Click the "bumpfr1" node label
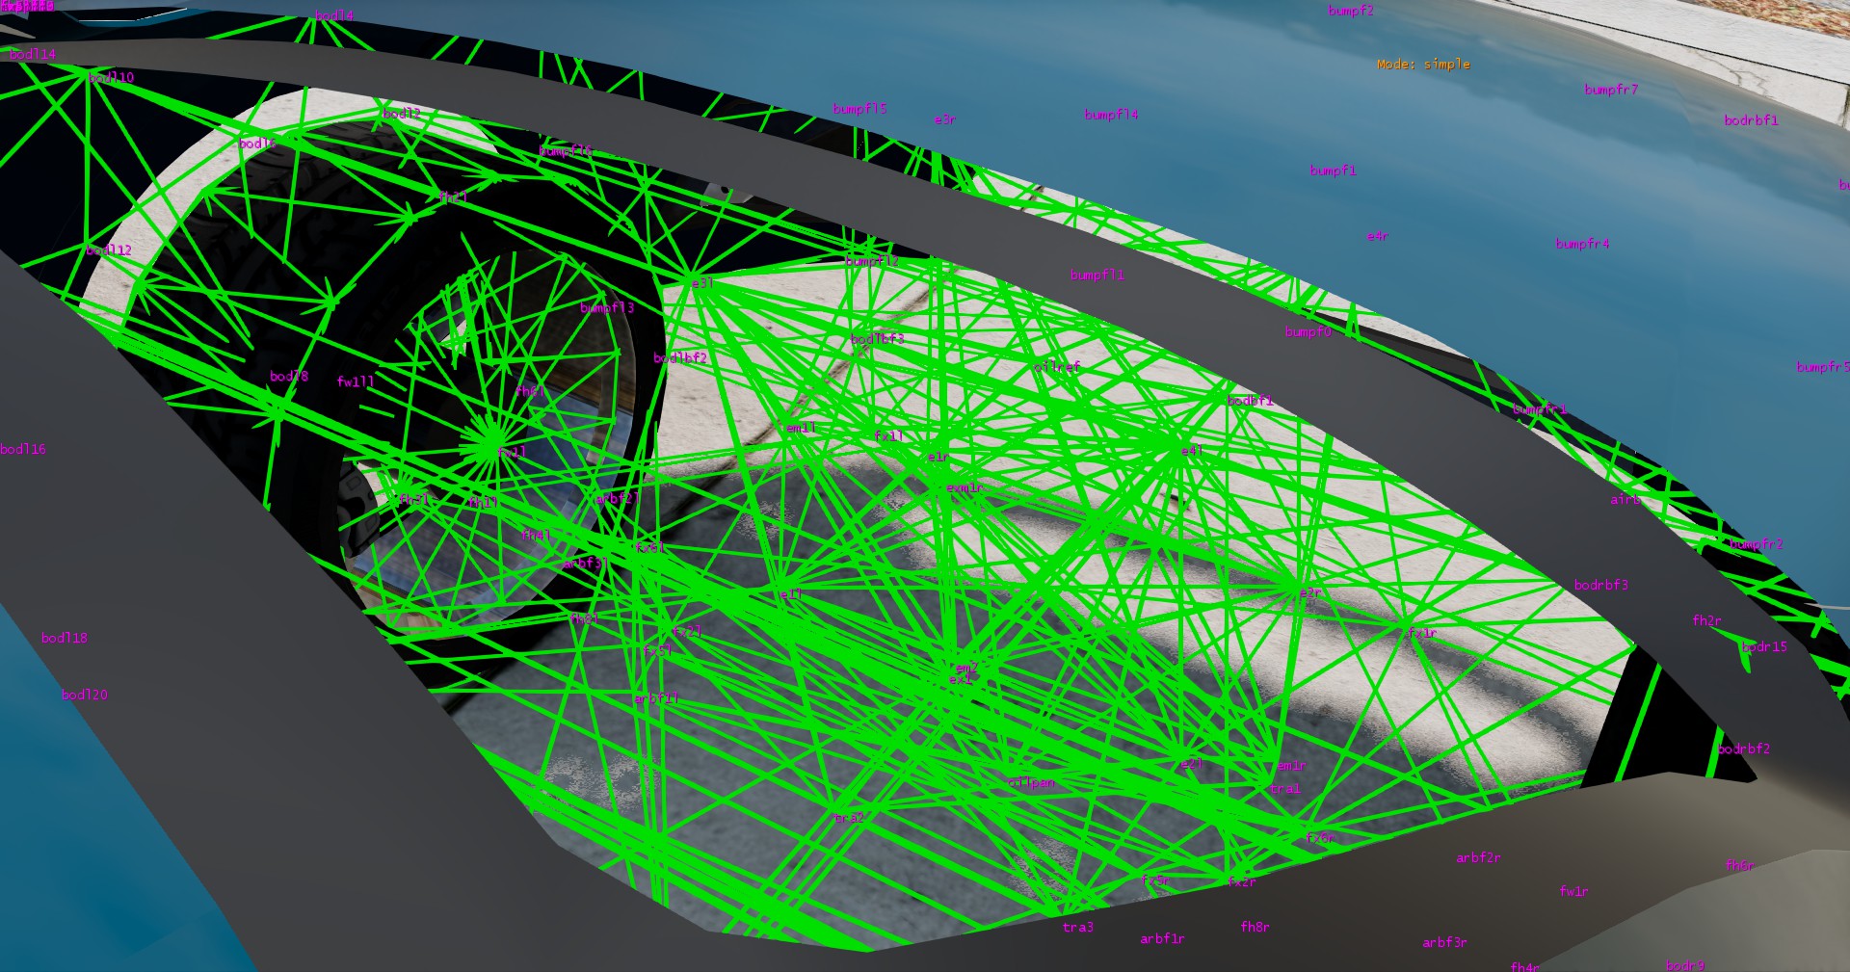1850x972 pixels. click(1540, 409)
